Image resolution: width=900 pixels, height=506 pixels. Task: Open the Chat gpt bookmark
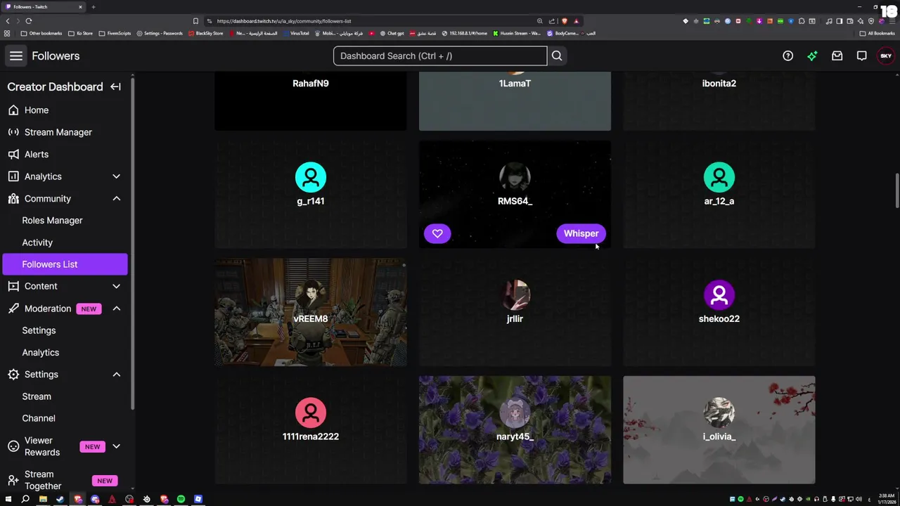tap(392, 33)
